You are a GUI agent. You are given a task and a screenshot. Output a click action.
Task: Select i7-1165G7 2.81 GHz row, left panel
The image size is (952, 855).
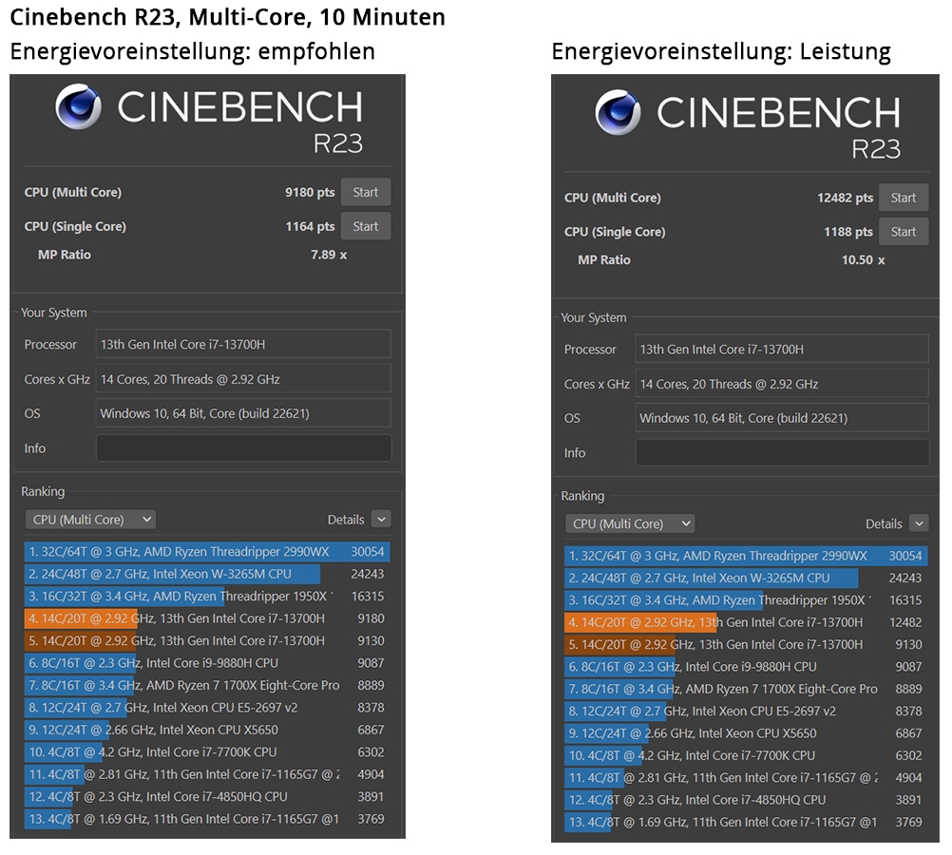tap(208, 774)
